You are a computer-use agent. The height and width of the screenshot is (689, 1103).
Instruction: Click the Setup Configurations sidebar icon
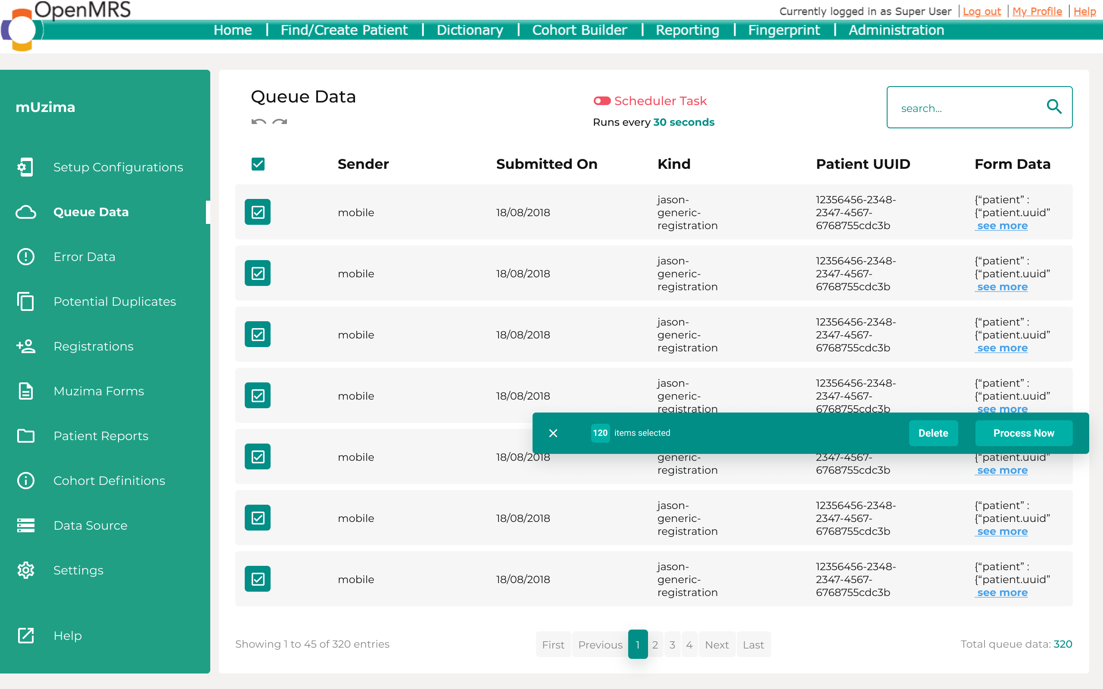25,167
